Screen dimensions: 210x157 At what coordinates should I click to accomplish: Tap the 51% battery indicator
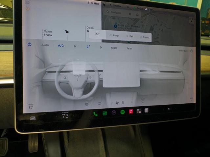pyautogui.click(x=93, y=3)
